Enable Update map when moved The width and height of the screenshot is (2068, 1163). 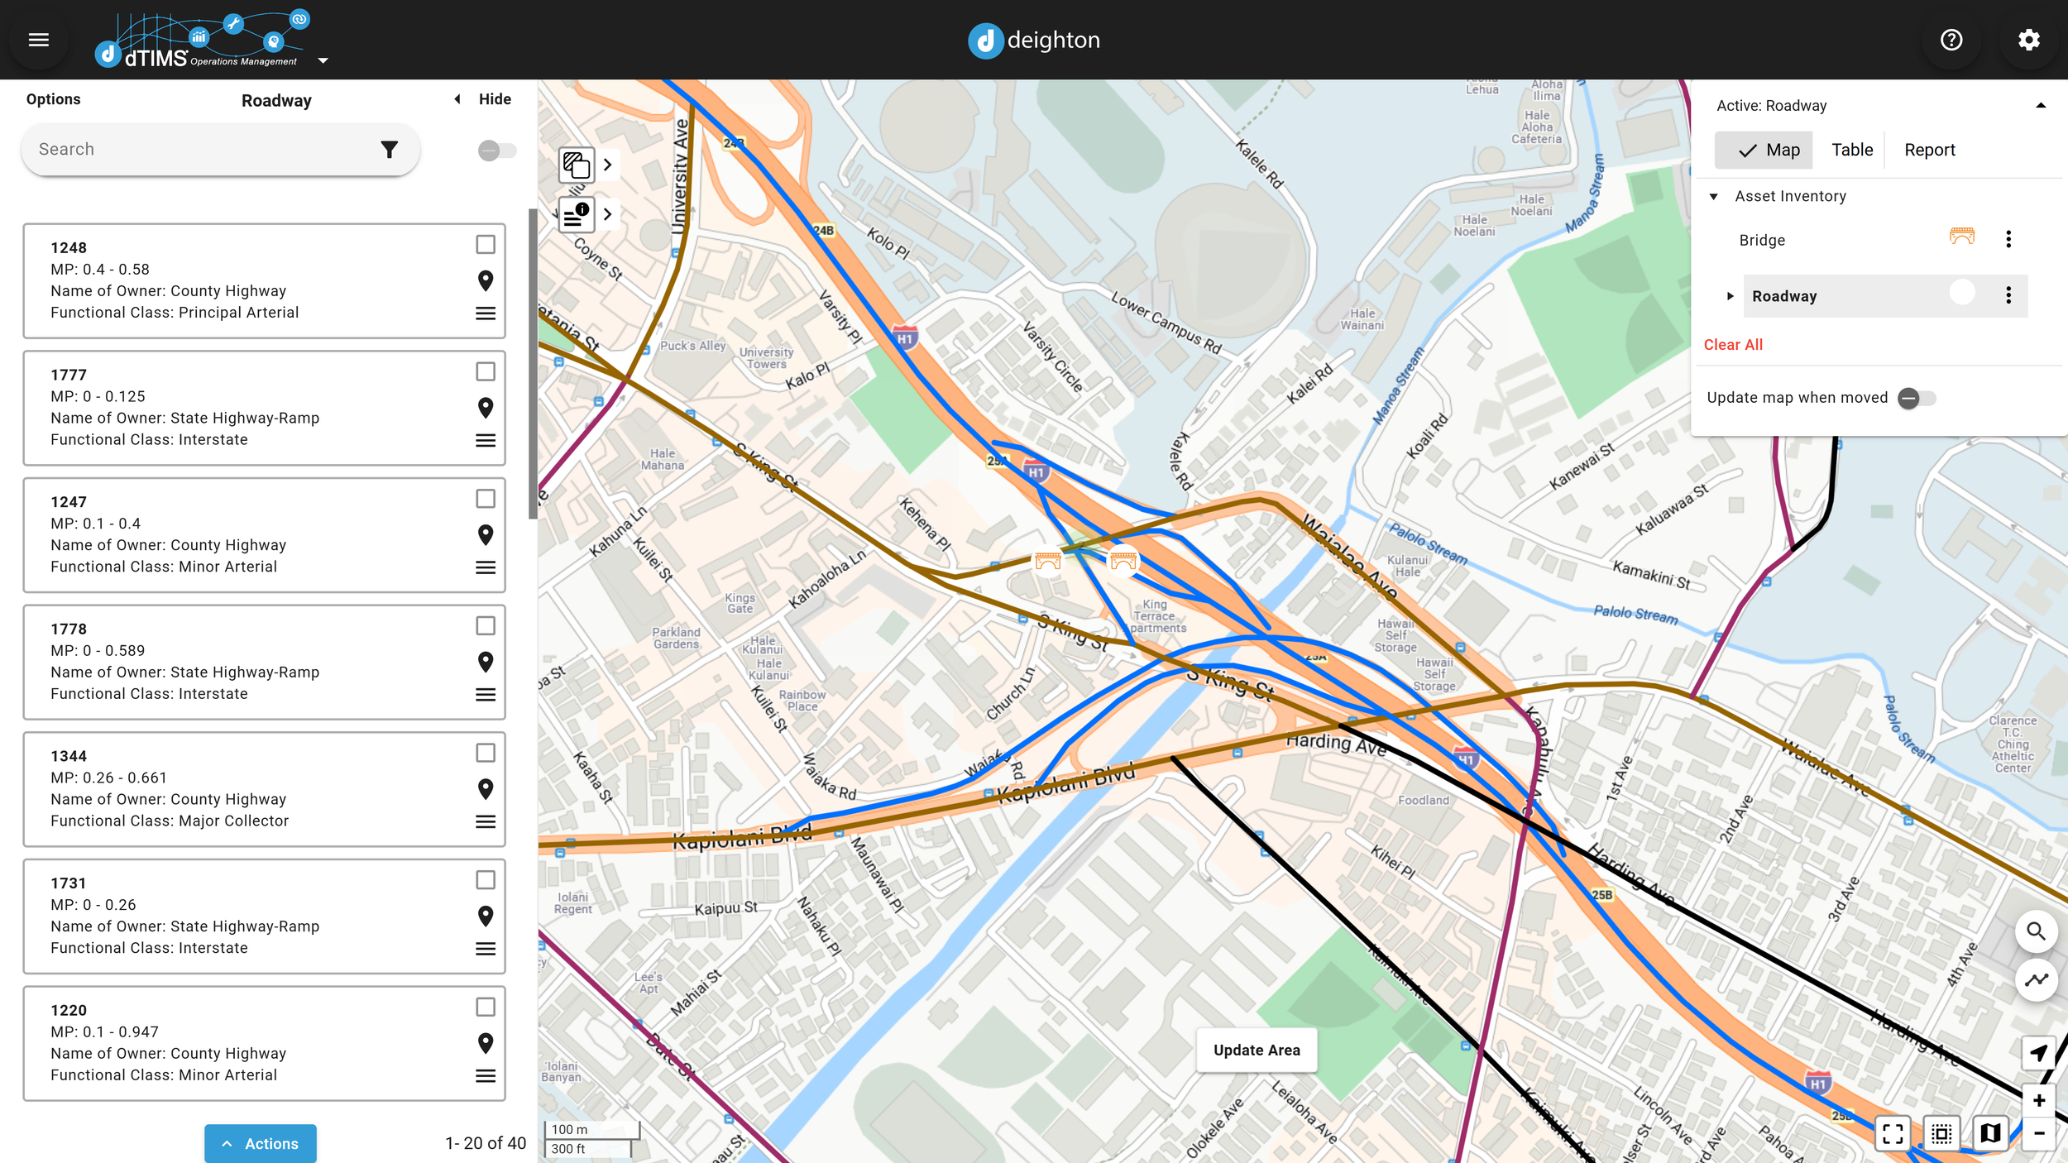[x=1917, y=398]
